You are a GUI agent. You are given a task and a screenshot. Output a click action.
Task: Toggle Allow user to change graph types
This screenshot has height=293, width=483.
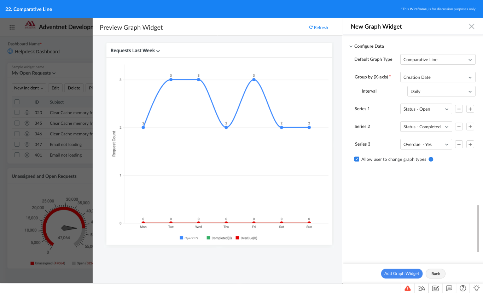click(357, 159)
